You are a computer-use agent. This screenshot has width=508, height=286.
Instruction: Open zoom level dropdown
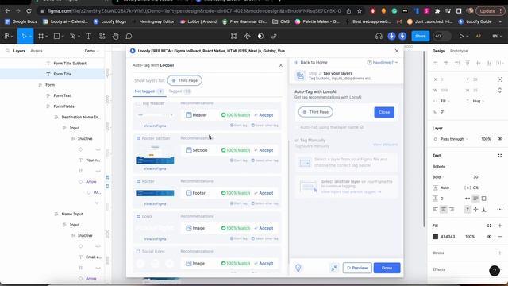pyautogui.click(x=497, y=37)
